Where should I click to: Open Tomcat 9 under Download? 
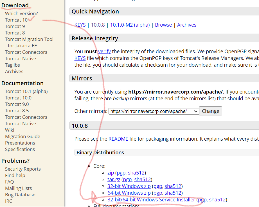[x=15, y=26]
